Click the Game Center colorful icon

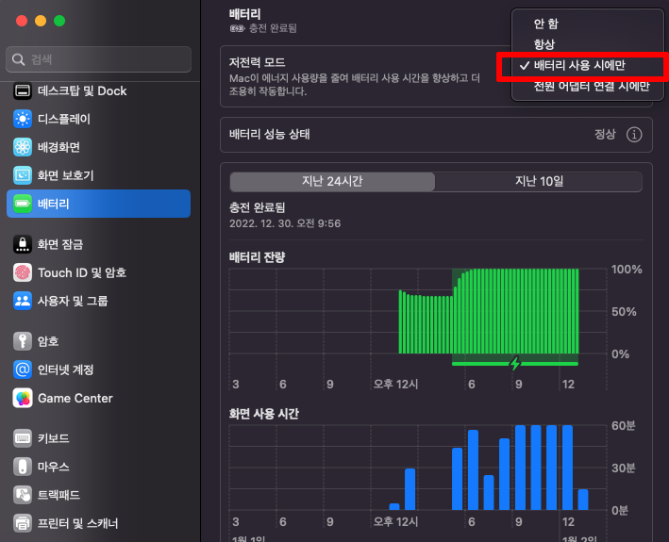[x=23, y=398]
